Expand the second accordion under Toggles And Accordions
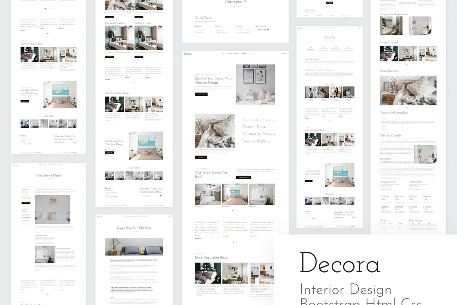457x305 pixels. (408, 127)
